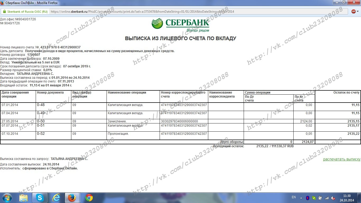This screenshot has height=203, width=361.
Task: Click document number 0-48
Action: click(41, 105)
